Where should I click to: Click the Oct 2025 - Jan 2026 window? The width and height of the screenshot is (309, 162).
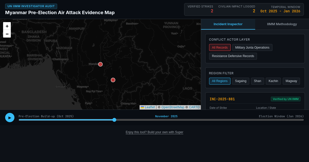pyautogui.click(x=280, y=11)
